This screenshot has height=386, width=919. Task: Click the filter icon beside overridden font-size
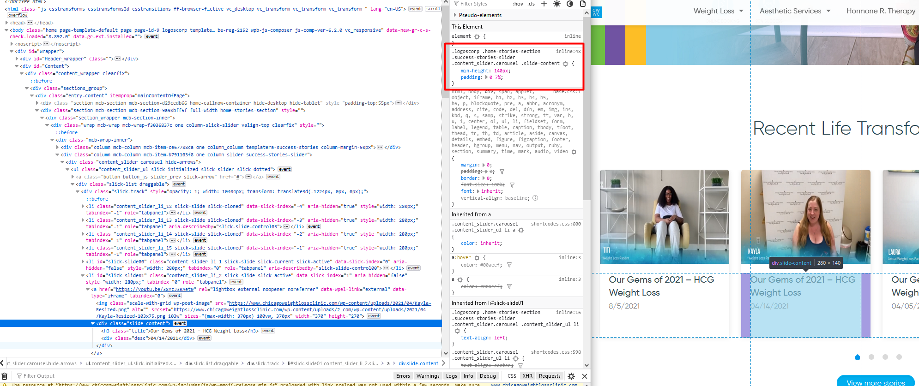point(512,185)
